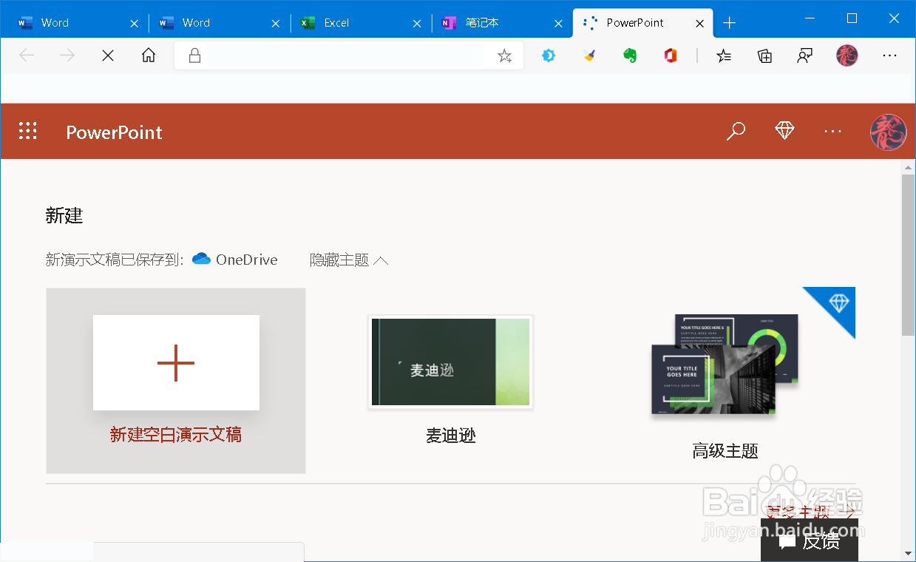Click the 新建 heading text
Image resolution: width=916 pixels, height=562 pixels.
click(64, 215)
